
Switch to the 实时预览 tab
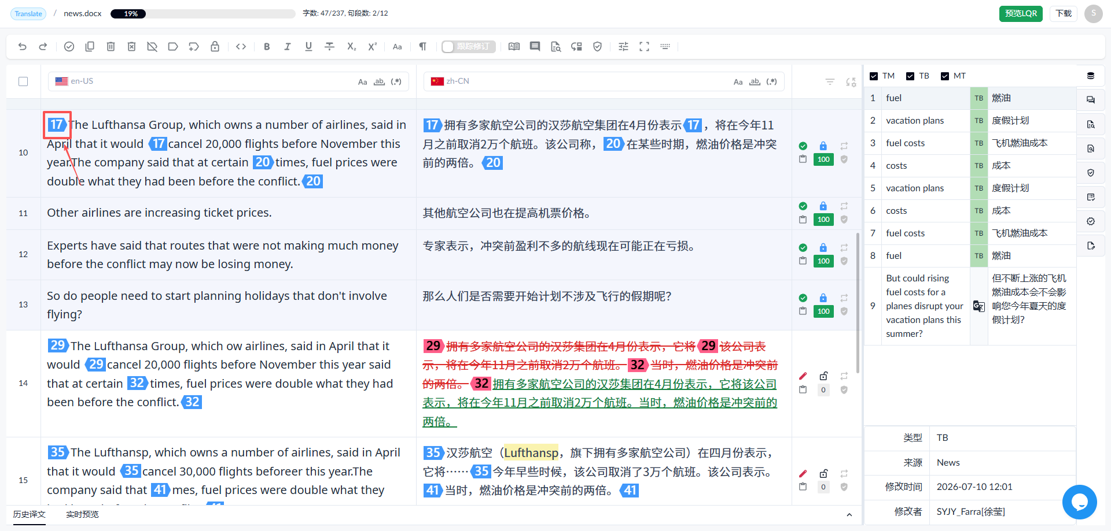82,514
